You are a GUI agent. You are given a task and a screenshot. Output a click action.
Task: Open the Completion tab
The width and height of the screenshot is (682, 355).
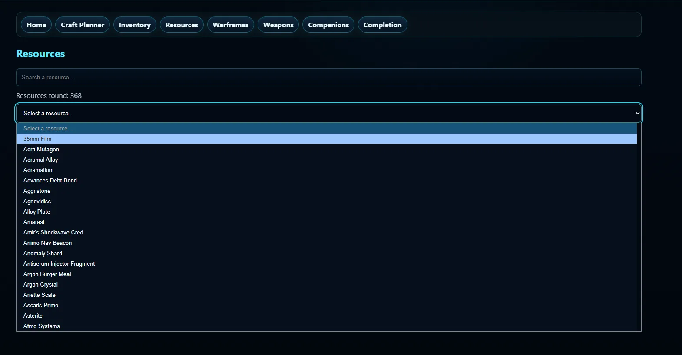(x=383, y=25)
